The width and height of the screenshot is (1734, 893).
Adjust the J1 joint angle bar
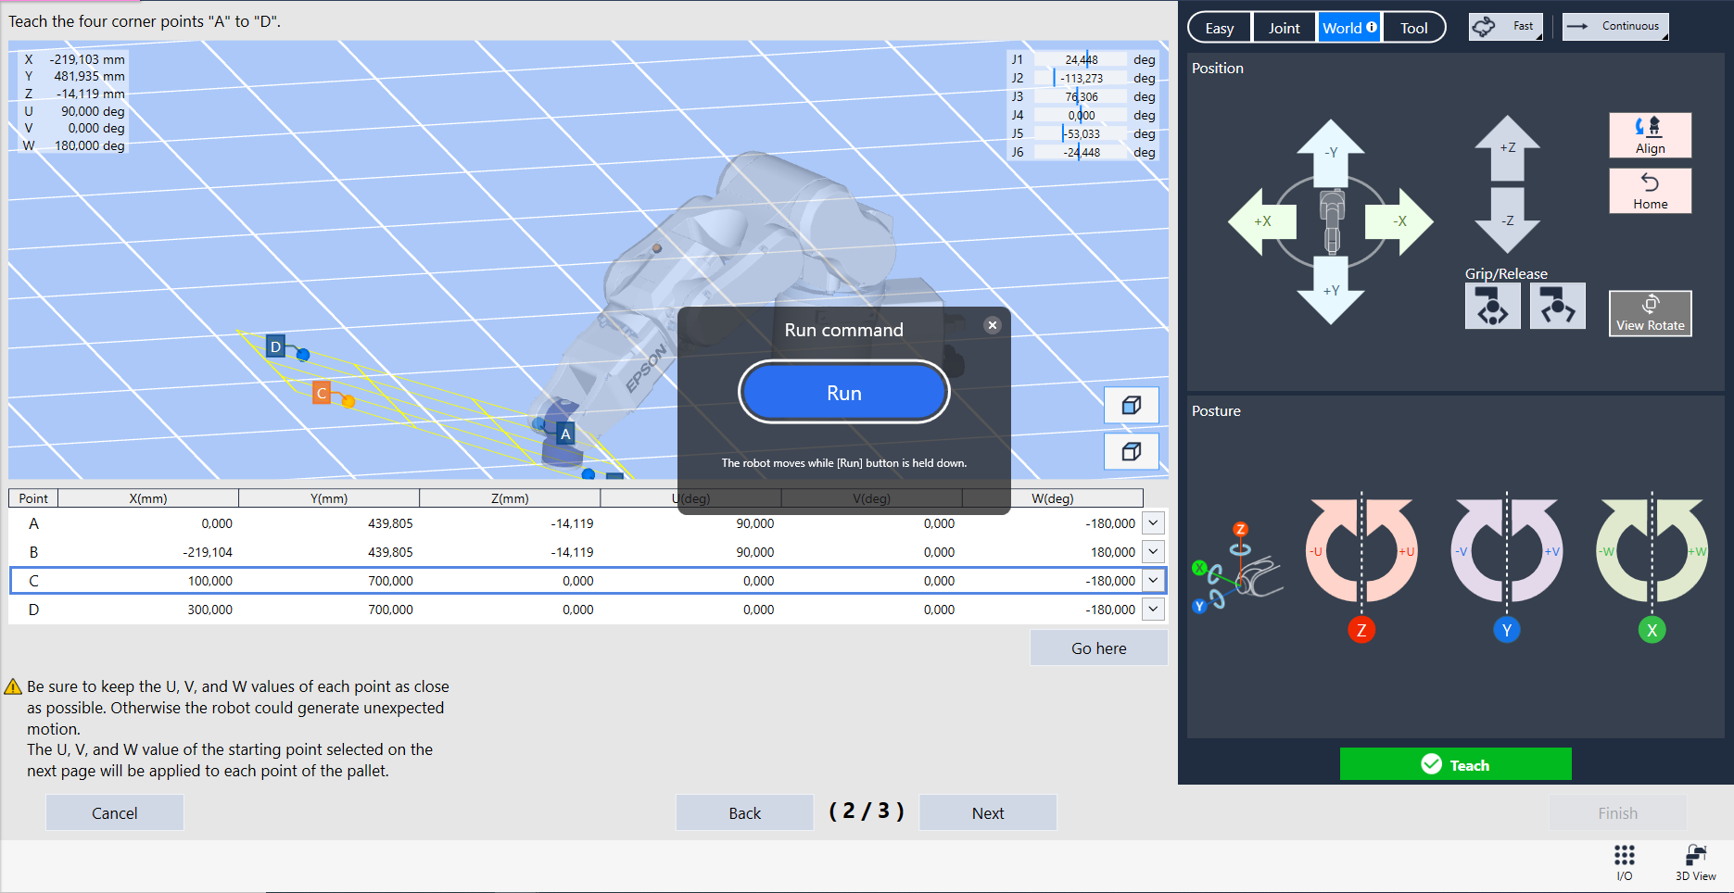[1081, 59]
